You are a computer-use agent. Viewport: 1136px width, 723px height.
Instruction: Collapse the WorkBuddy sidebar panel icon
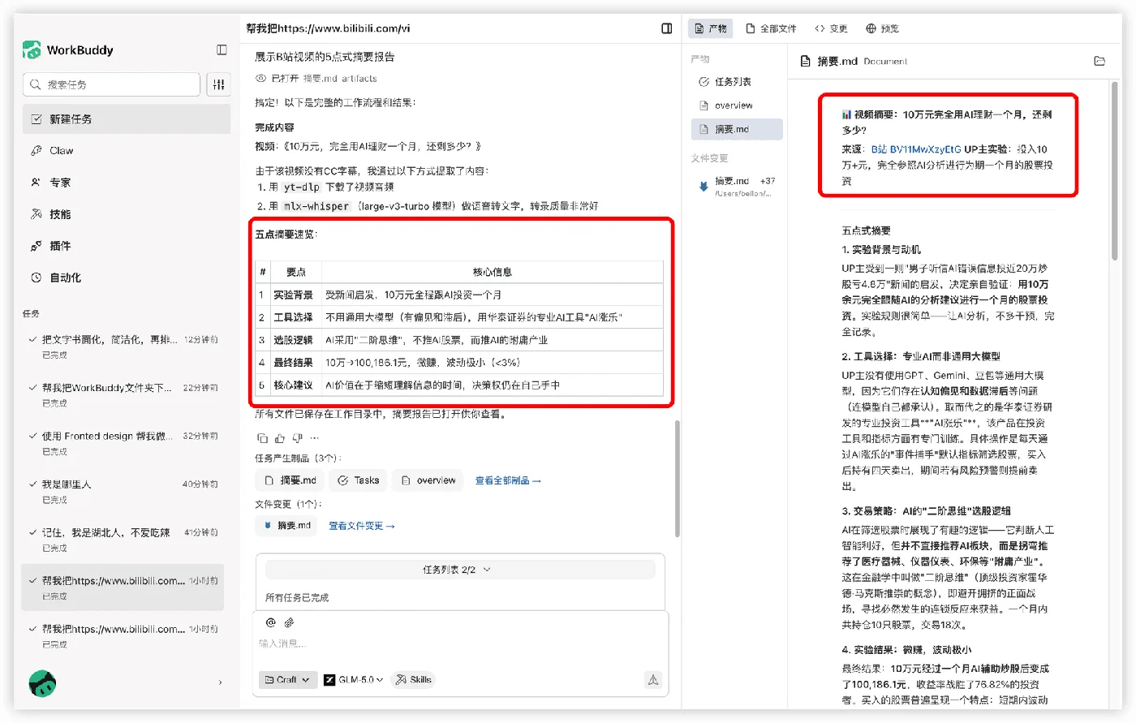pos(222,50)
